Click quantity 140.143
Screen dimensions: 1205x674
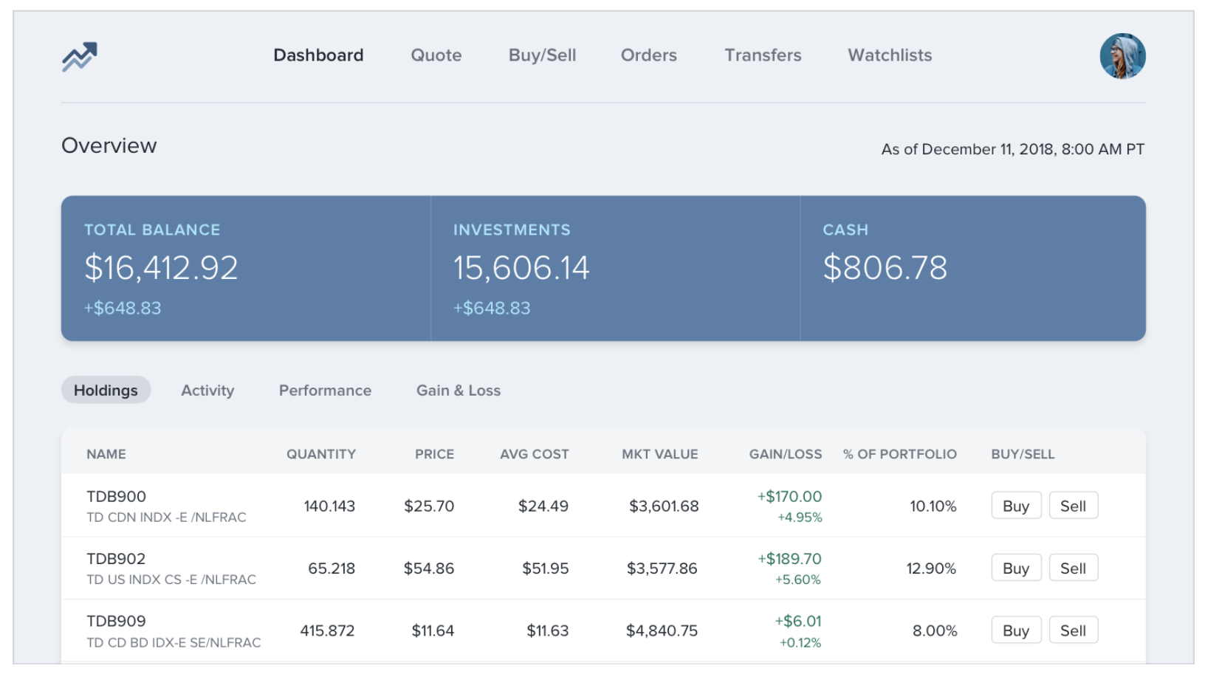click(x=329, y=506)
